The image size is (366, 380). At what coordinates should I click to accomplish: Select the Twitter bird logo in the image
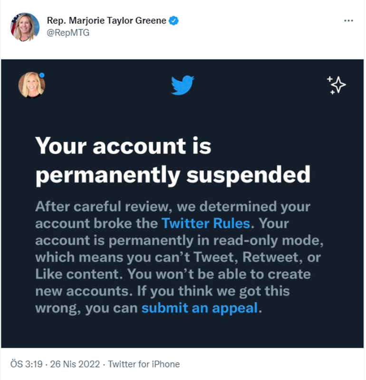(x=182, y=85)
